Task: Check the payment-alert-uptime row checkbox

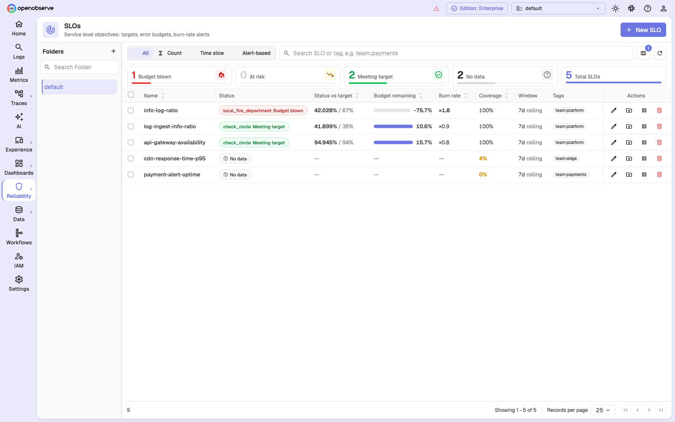Action: pyautogui.click(x=131, y=175)
